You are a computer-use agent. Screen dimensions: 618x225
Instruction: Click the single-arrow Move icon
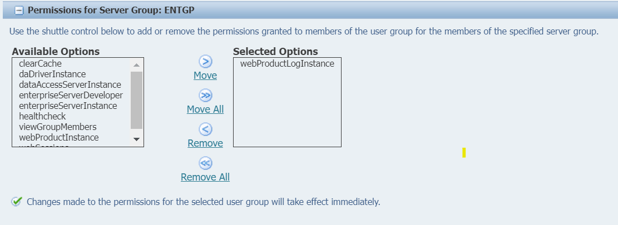coord(205,62)
